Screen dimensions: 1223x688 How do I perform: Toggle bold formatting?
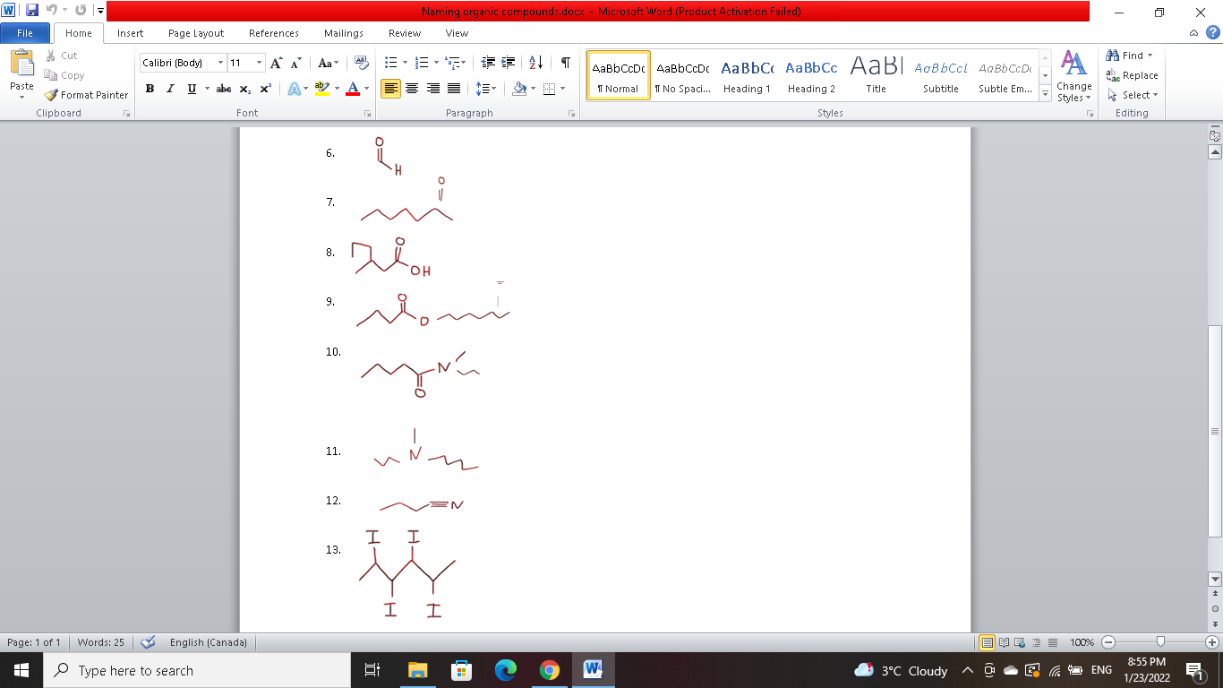click(x=150, y=89)
